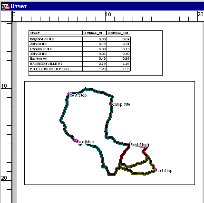Click the Eastern Av distance 0.43 cell
Image resolution: width=204 pixels, height=203 pixels.
pyautogui.click(x=95, y=59)
